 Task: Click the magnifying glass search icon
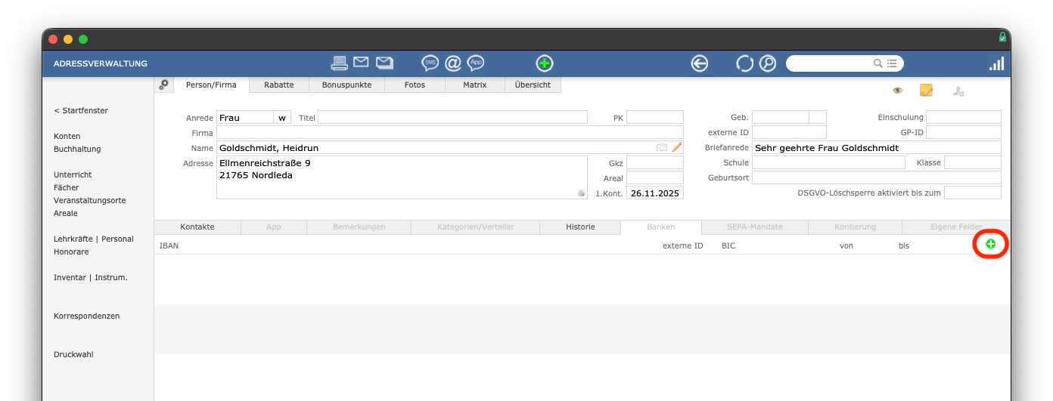click(768, 63)
